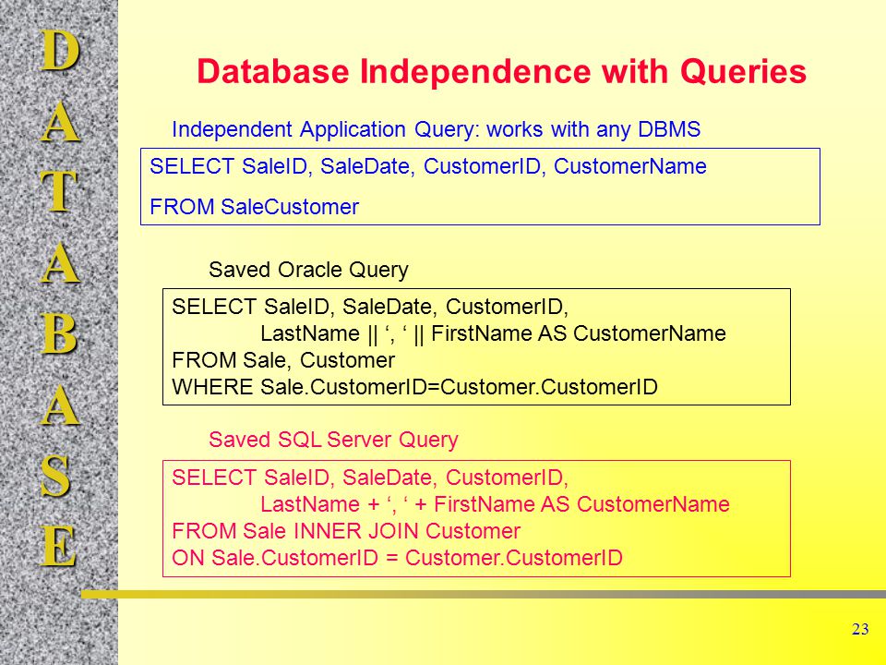Click the 'FROM Sale INNER JOIN Customer' line
Image resolution: width=886 pixels, height=665 pixels.
pyautogui.click(x=346, y=531)
